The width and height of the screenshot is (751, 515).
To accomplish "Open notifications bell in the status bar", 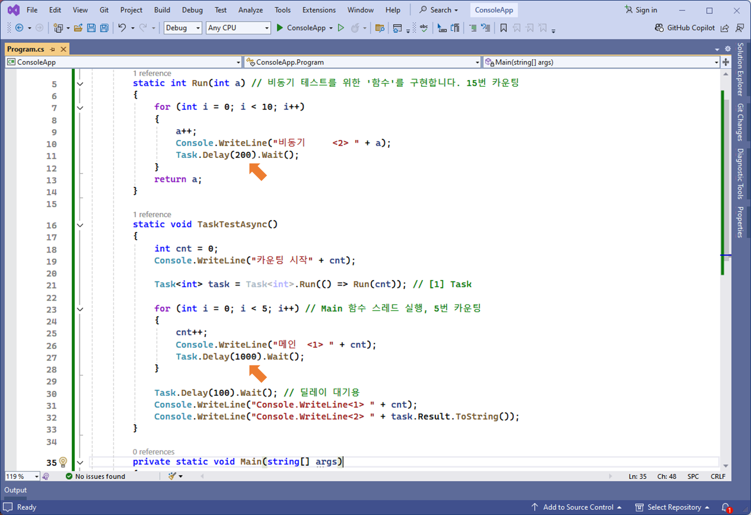I will 726,507.
